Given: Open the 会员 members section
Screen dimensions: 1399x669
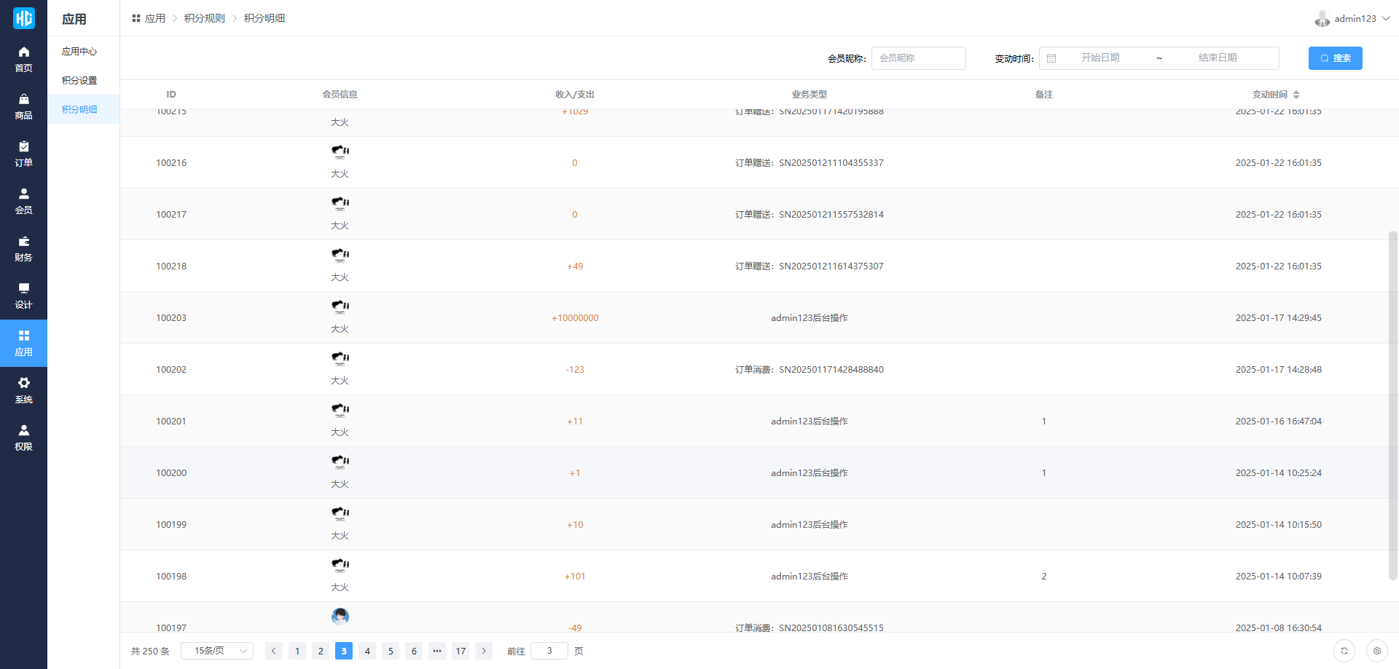Looking at the screenshot, I should coord(23,201).
